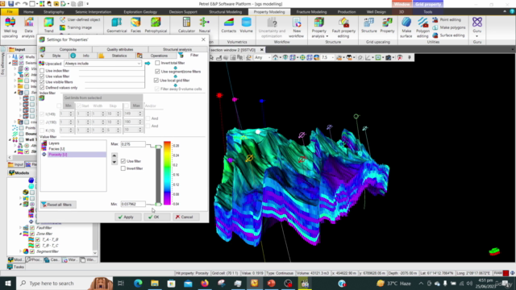Open Microsoft Edge from taskbar
The height and width of the screenshot is (290, 516).
pyautogui.click(x=138, y=283)
